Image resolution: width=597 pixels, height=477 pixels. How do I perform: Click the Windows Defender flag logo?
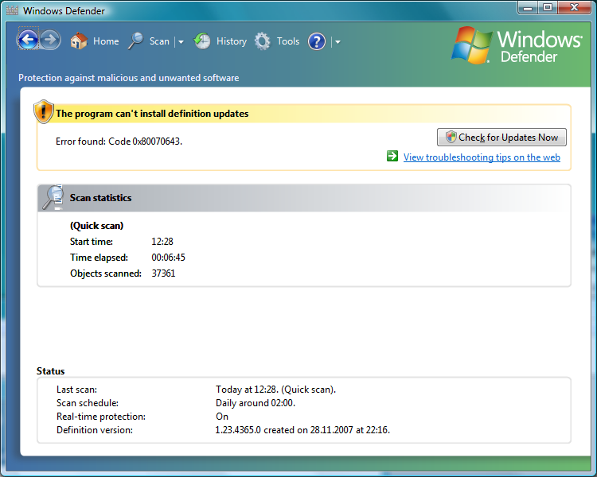[x=471, y=45]
